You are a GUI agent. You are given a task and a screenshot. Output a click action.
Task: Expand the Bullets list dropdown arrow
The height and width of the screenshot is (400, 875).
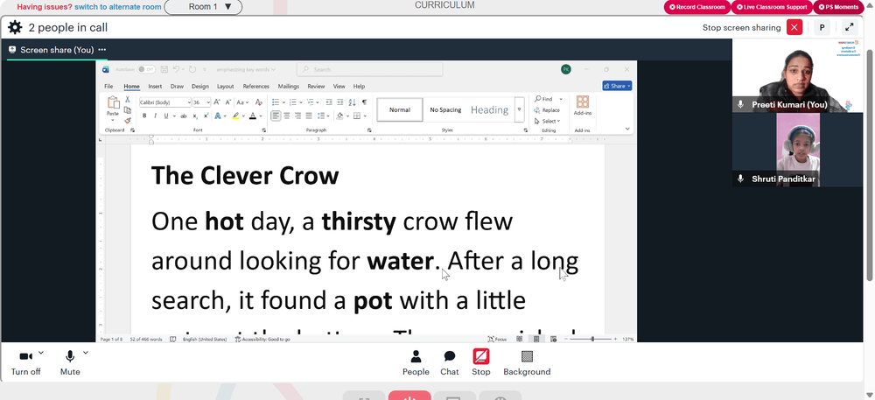click(285, 102)
